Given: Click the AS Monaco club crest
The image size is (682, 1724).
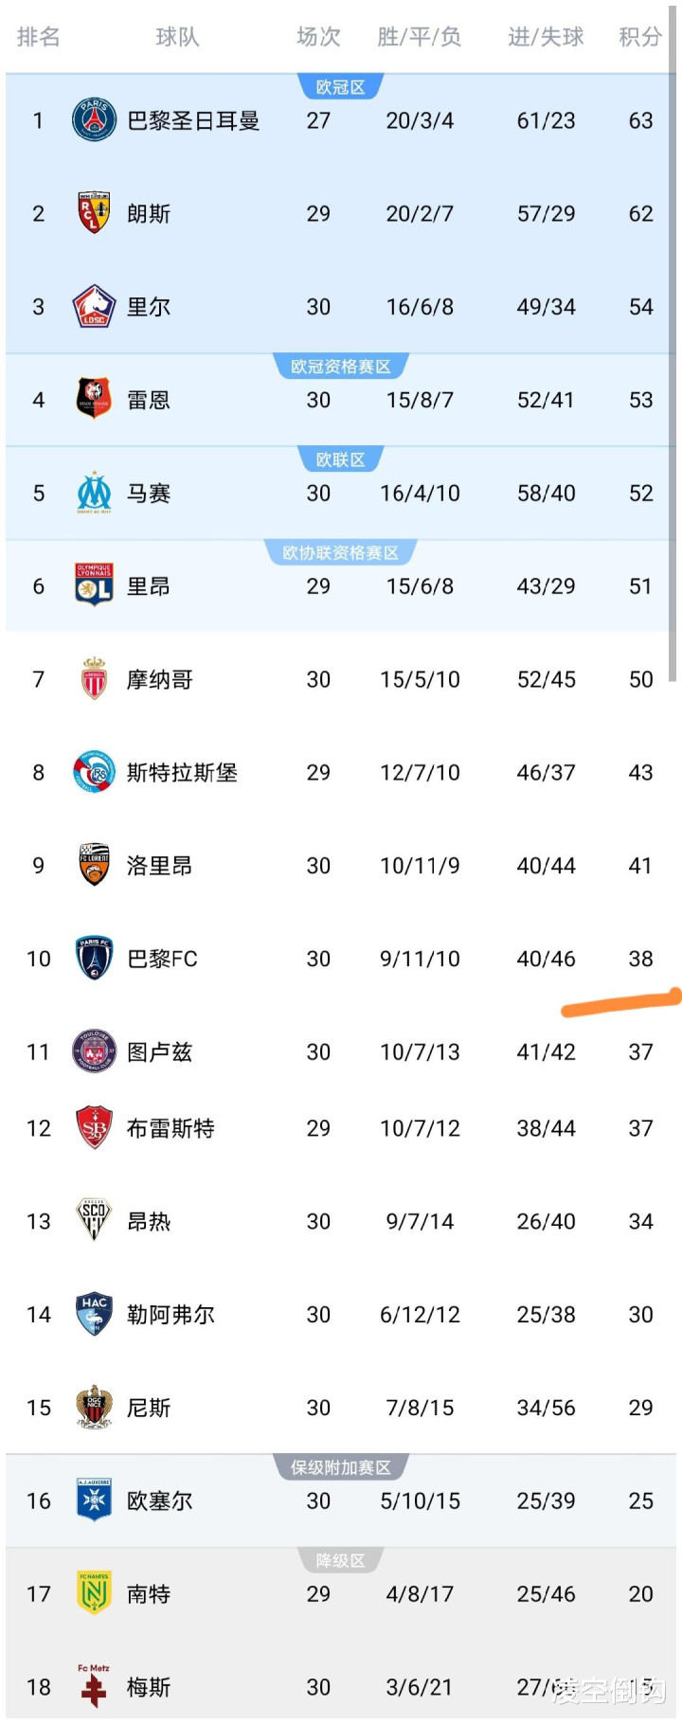Looking at the screenshot, I should click(x=94, y=679).
